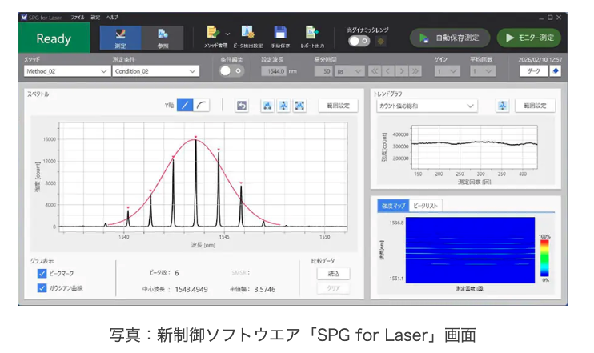
Task: Uncheck the ピークマーク checkbox
Action: (42, 273)
